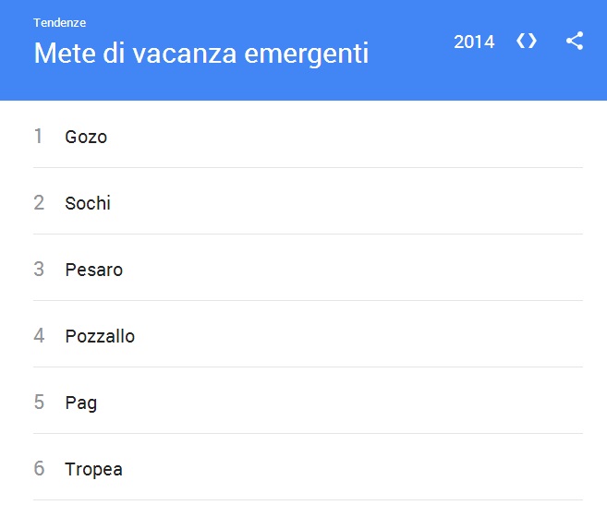Click the 2014 year label
Viewport: 607px width, 505px height.
pos(474,42)
